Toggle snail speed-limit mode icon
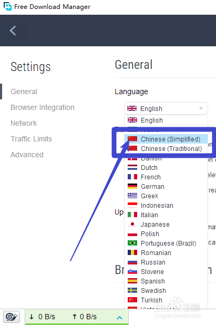216x325 pixels. point(12,317)
